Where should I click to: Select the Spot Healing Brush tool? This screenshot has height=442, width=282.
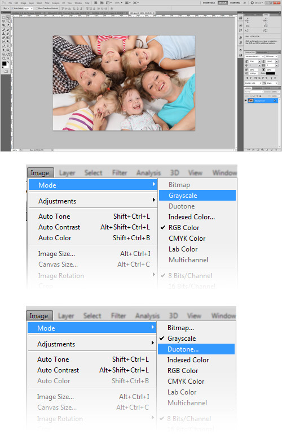click(3, 29)
